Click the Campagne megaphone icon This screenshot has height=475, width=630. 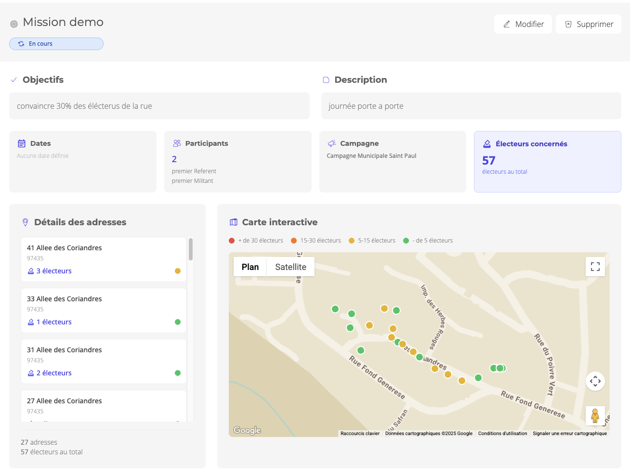[332, 143]
